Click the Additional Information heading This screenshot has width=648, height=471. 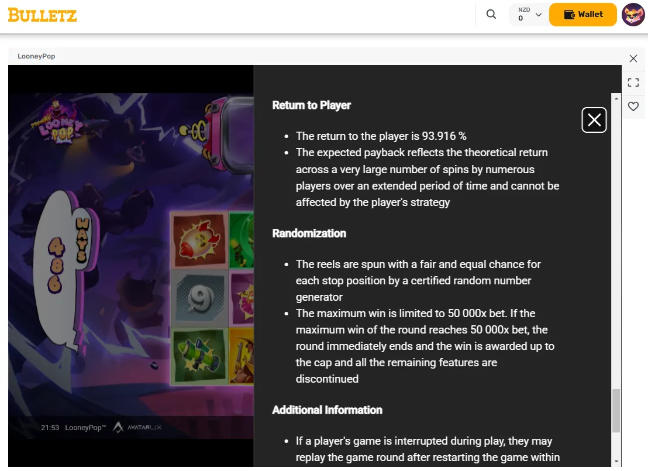click(327, 410)
